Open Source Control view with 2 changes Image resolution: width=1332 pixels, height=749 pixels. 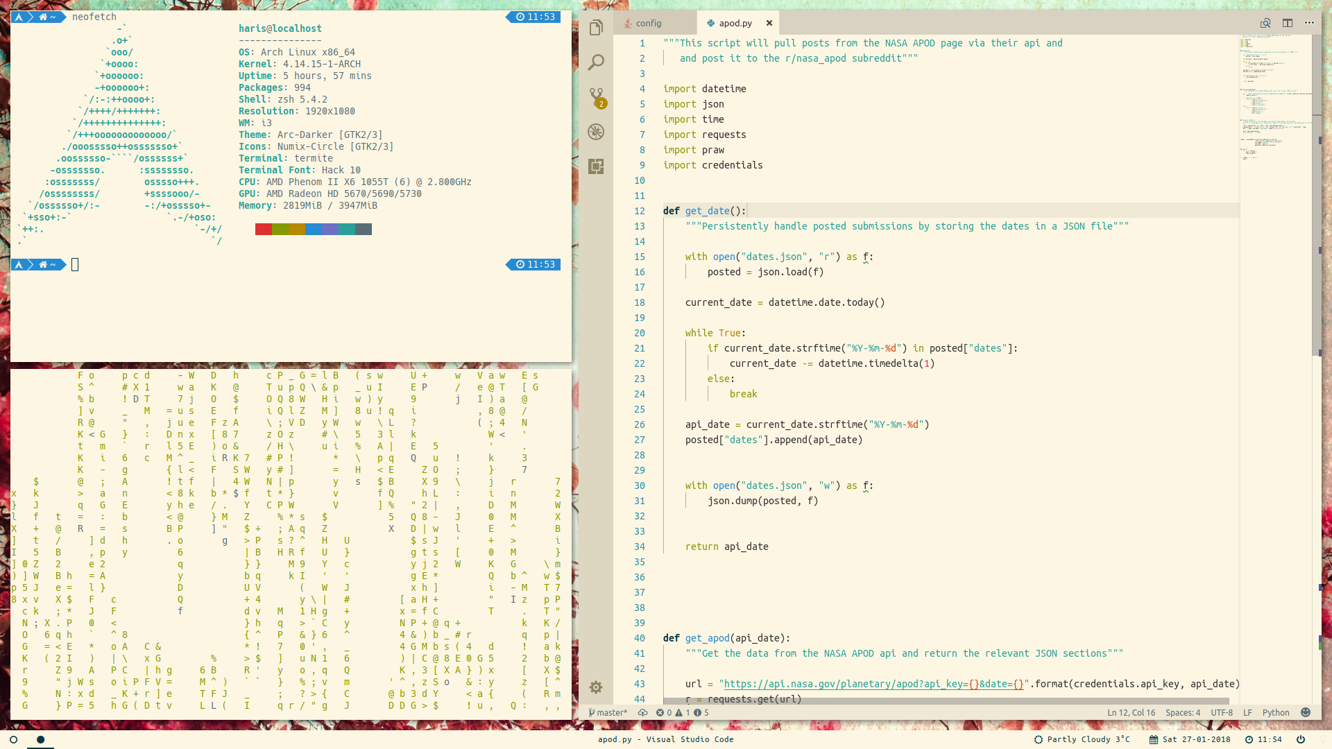pyautogui.click(x=597, y=97)
